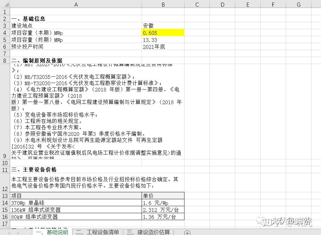Click the cell showing 13.33
Screen dimensions: 321x235
click(x=163, y=40)
